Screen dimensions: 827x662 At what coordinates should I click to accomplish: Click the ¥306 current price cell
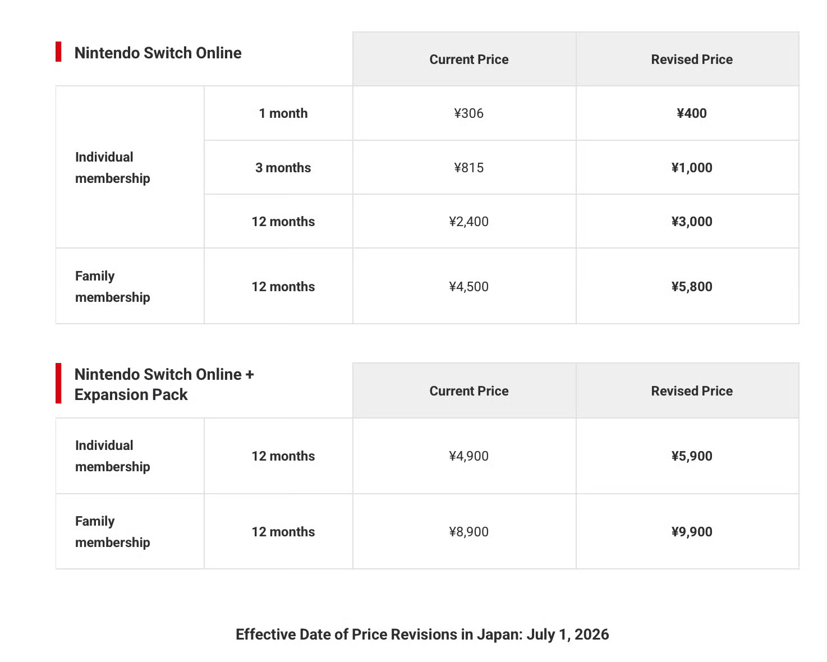point(469,113)
